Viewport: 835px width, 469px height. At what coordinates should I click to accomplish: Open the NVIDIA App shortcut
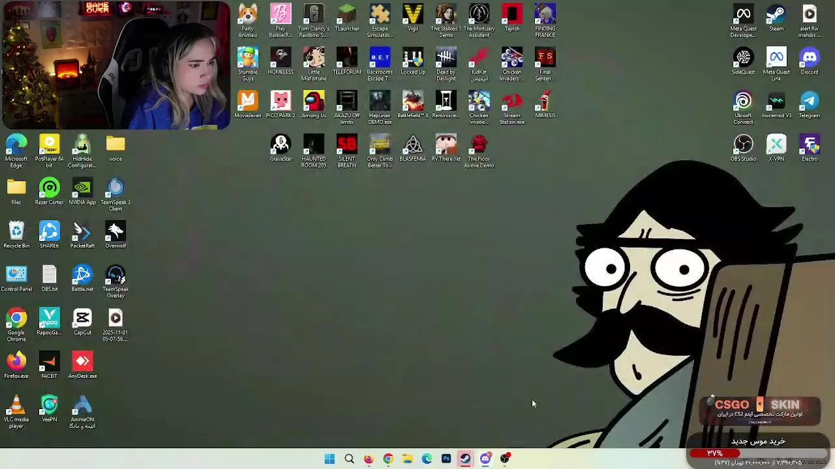82,192
